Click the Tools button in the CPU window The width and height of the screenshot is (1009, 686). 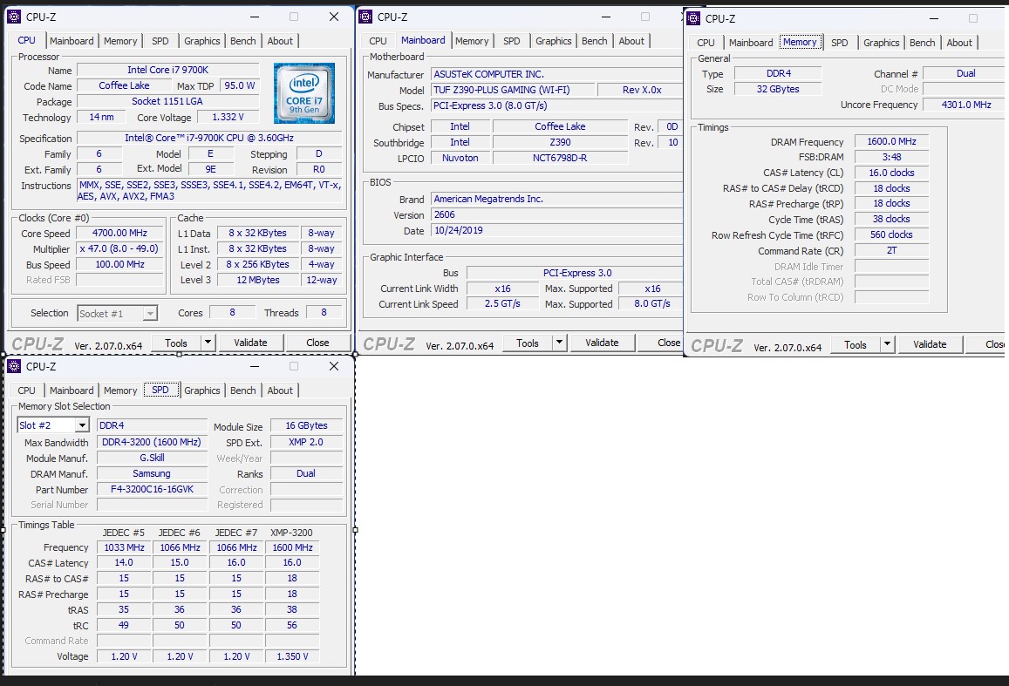click(x=176, y=343)
